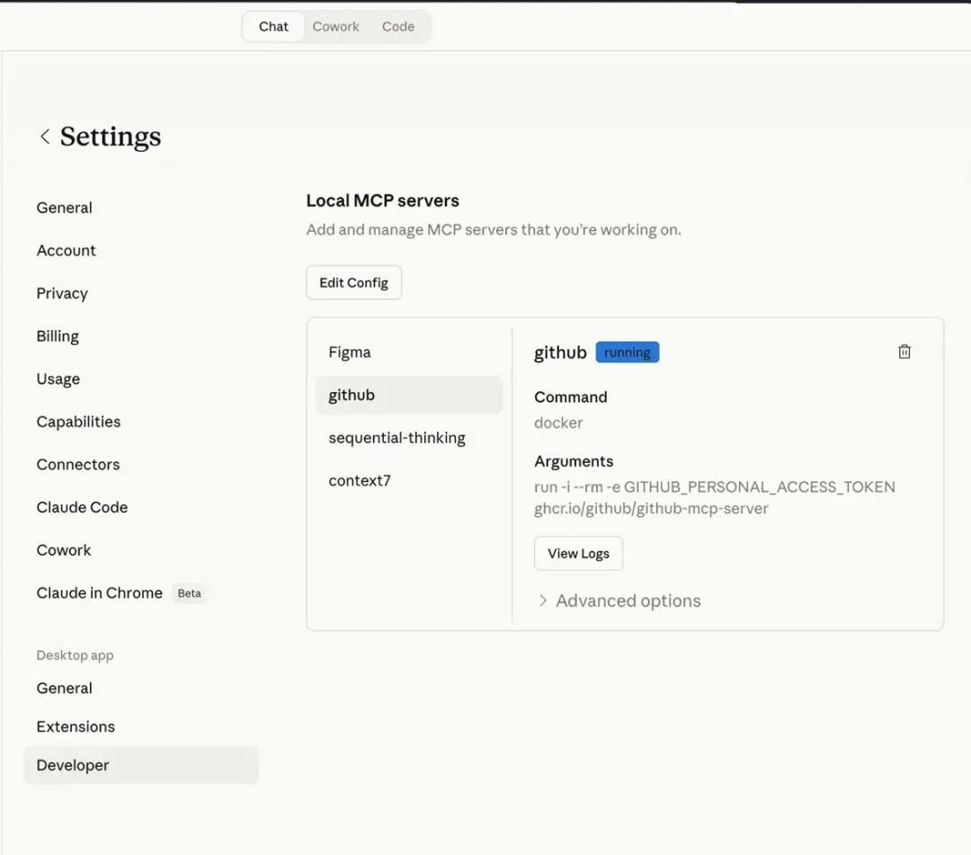The height and width of the screenshot is (855, 971).
Task: Switch to the Code tab
Action: coord(397,27)
